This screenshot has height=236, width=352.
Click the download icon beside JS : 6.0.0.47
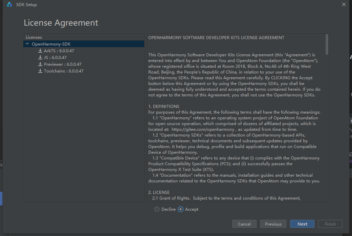[x=40, y=58]
